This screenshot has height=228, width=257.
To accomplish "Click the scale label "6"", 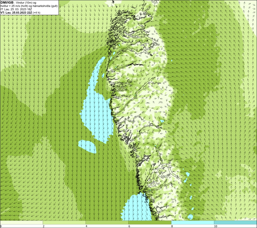I will click(129, 226).
